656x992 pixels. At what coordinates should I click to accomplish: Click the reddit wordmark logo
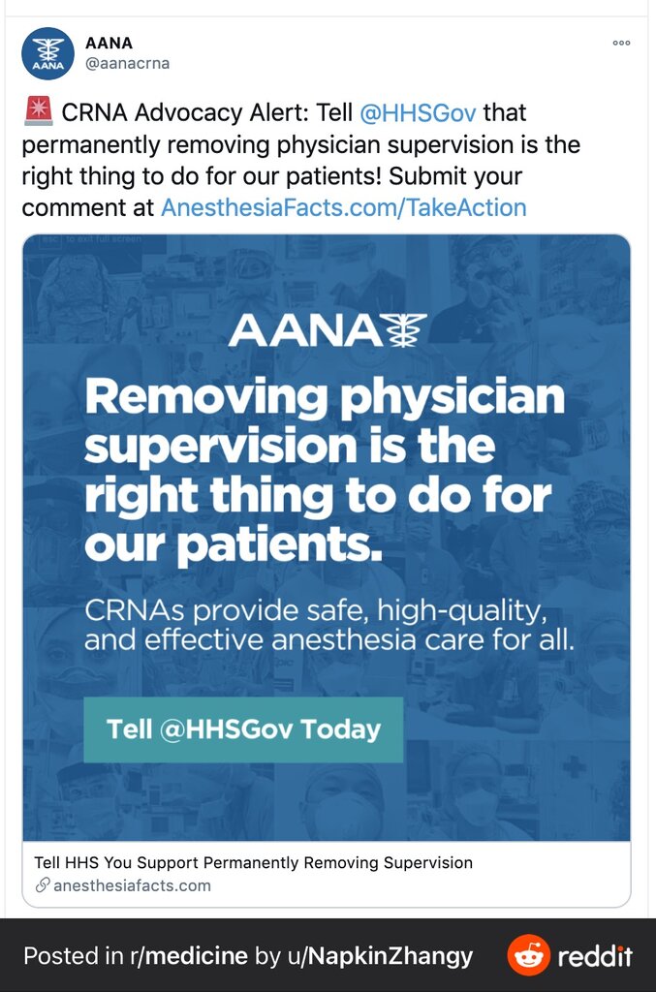[595, 956]
